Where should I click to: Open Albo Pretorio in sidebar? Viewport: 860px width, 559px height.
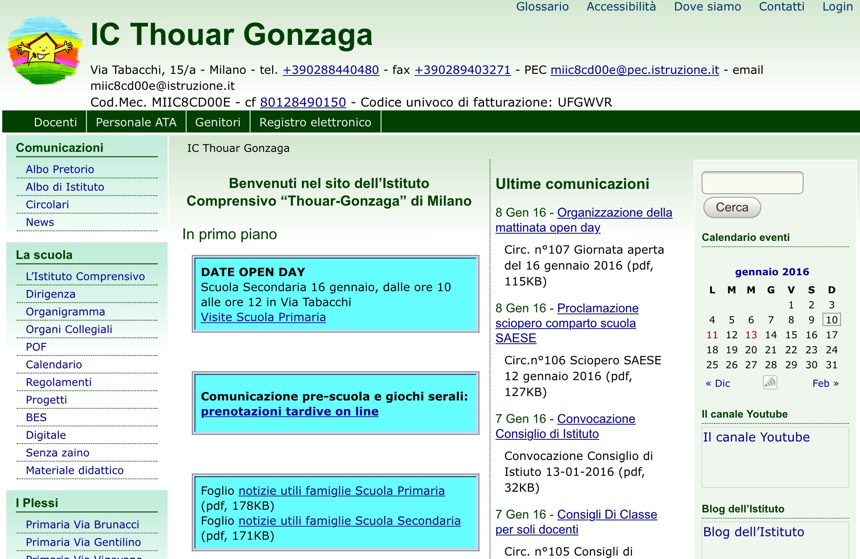60,169
